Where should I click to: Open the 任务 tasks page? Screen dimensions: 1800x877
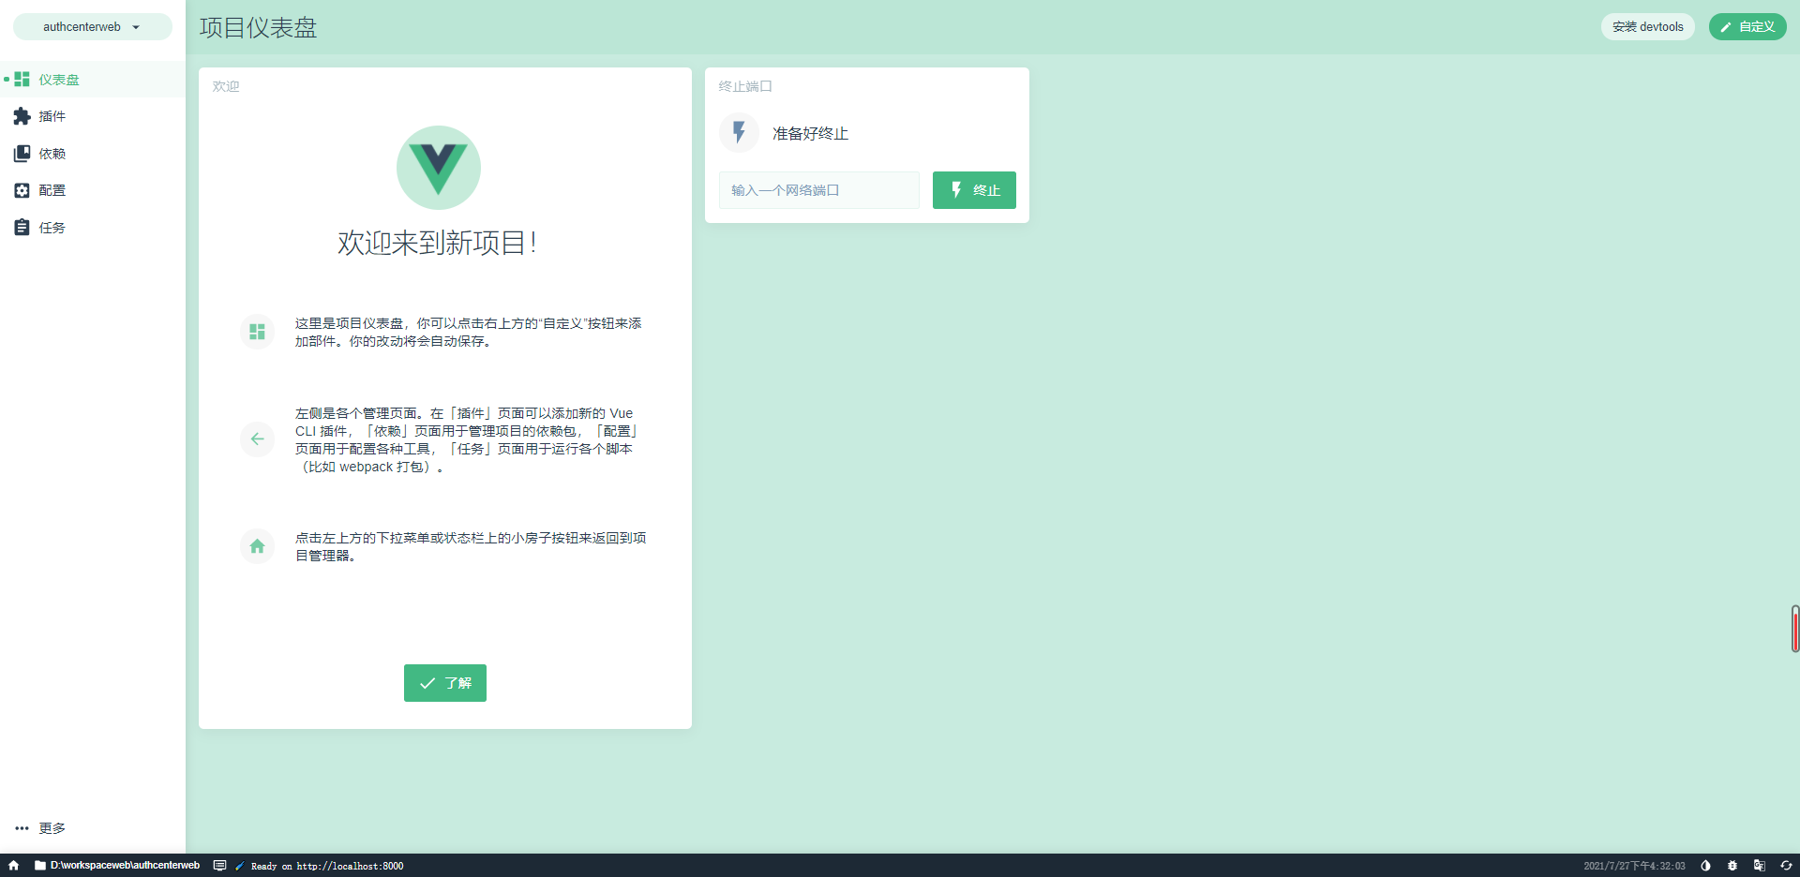pyautogui.click(x=92, y=228)
